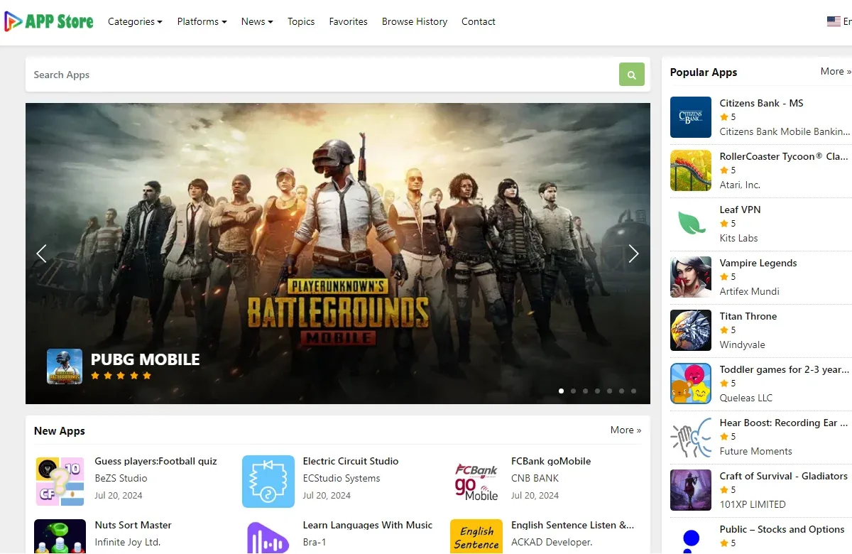Image resolution: width=852 pixels, height=554 pixels.
Task: Open Electric Circuit Studio title link
Action: (351, 461)
